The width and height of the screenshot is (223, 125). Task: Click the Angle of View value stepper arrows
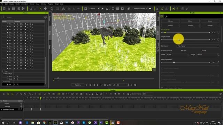coord(218,40)
